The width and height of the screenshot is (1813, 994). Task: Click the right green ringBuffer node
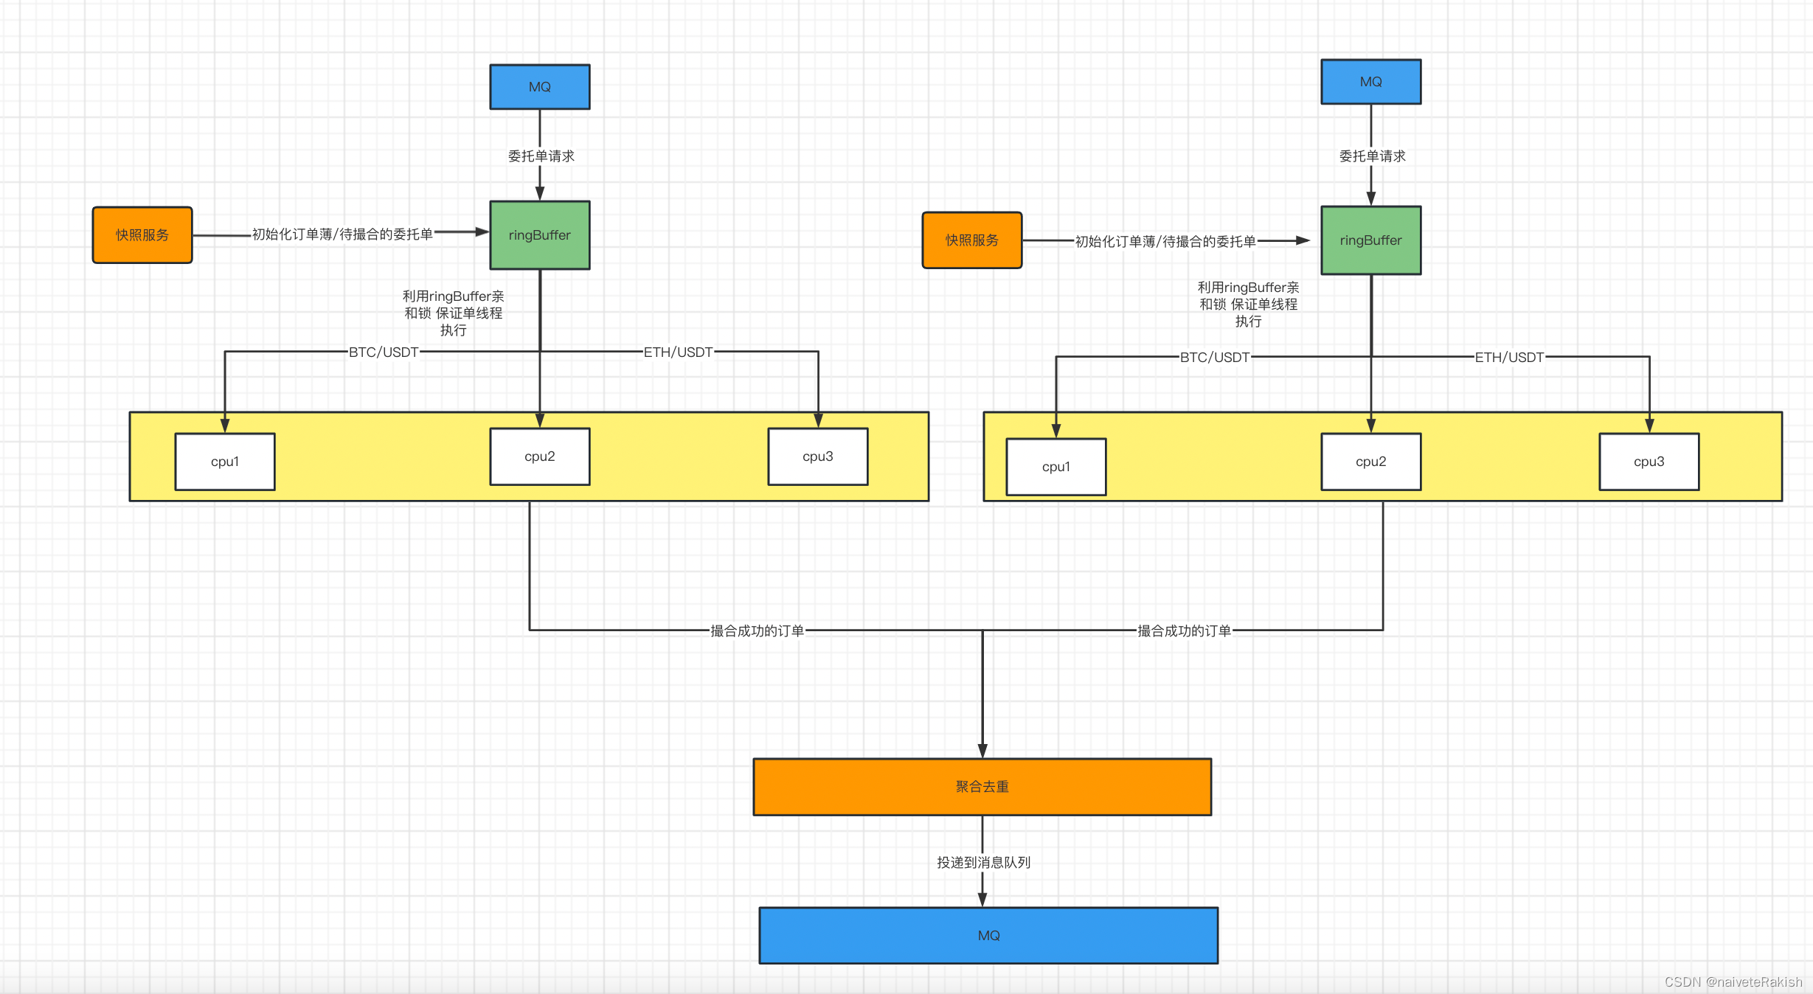(1371, 240)
